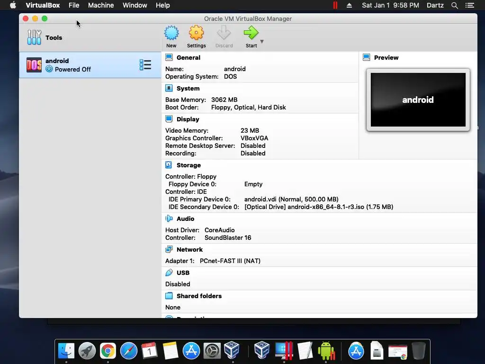Image resolution: width=485 pixels, height=364 pixels.
Task: Open the Network settings header link
Action: point(189,249)
